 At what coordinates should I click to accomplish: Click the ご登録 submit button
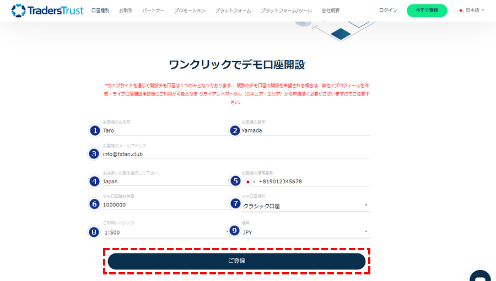[236, 261]
